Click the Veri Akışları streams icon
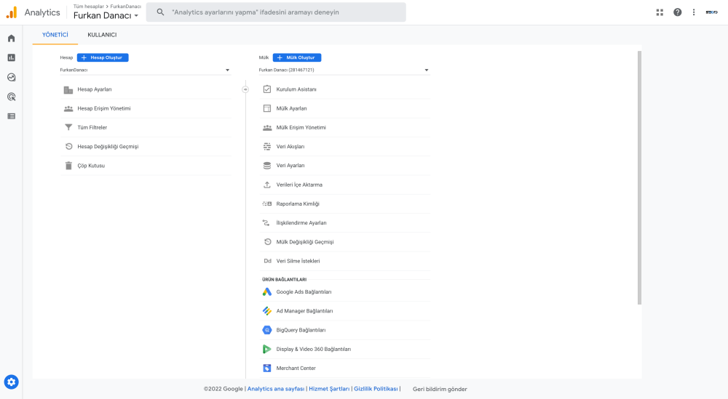The width and height of the screenshot is (728, 399). coord(267,146)
